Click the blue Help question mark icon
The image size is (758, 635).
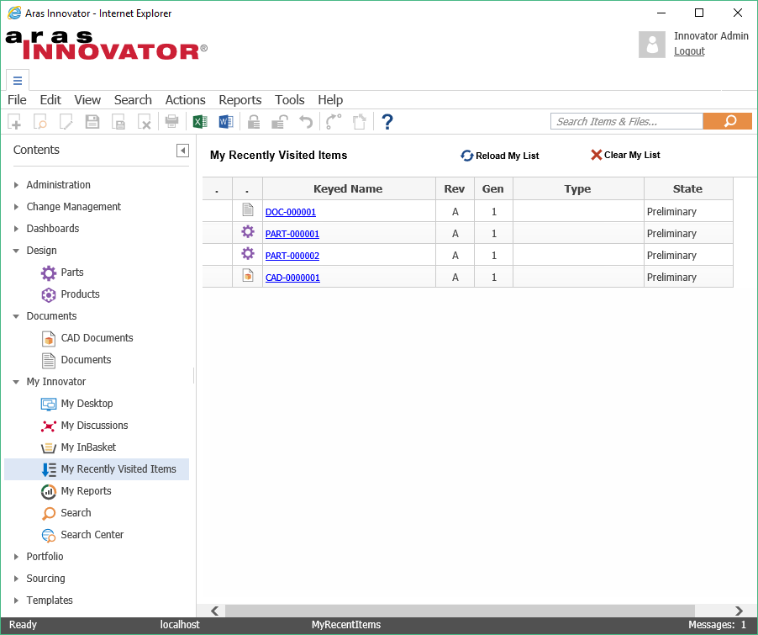387,121
